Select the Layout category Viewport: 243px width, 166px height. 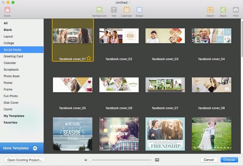[22, 36]
